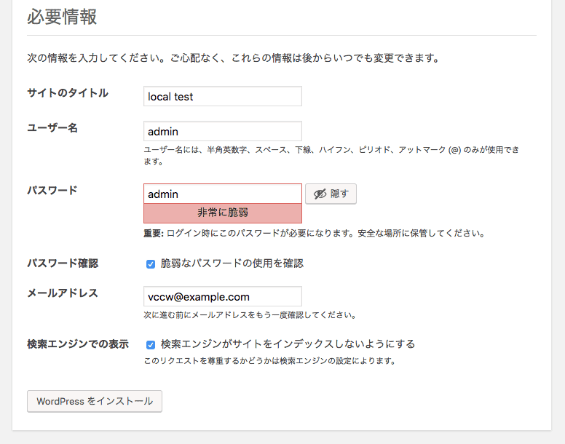The width and height of the screenshot is (565, 444).
Task: Click the WordPress をインストール button
Action: click(95, 401)
